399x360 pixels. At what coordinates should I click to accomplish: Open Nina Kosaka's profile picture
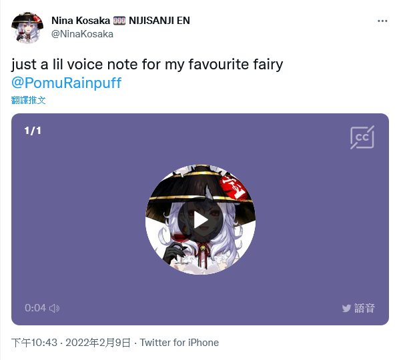pyautogui.click(x=27, y=27)
